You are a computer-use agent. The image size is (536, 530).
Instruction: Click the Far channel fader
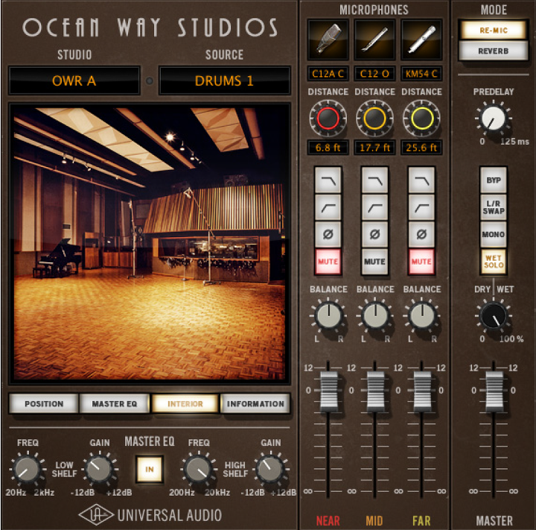(x=422, y=391)
